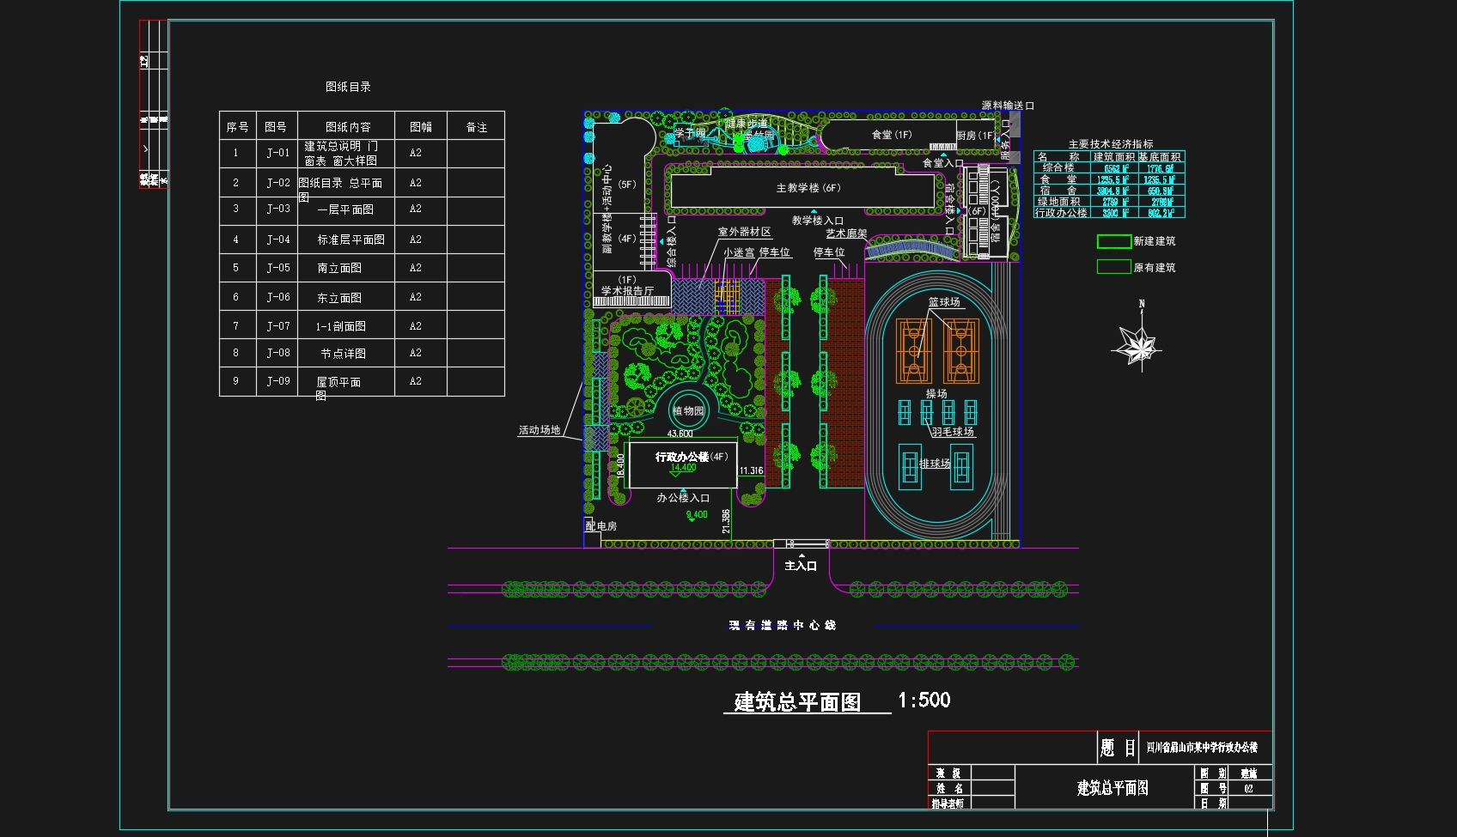
Task: Select 建筑总平面图 in the title block
Action: click(1113, 788)
